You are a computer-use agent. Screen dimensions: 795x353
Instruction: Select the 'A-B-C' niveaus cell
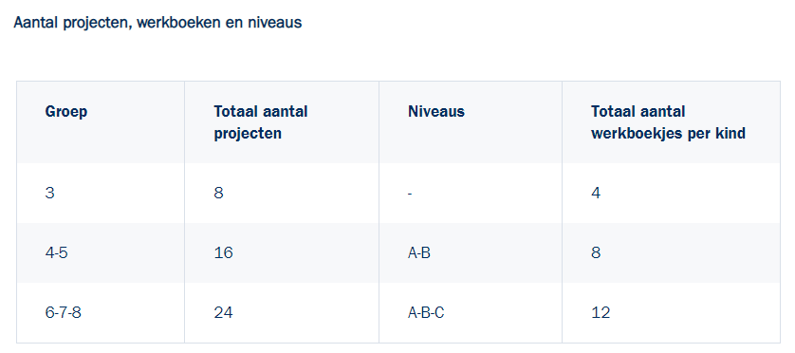click(470, 312)
